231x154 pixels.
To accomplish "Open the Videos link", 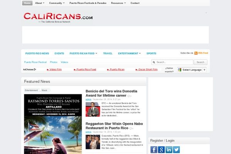I will pos(64,62).
